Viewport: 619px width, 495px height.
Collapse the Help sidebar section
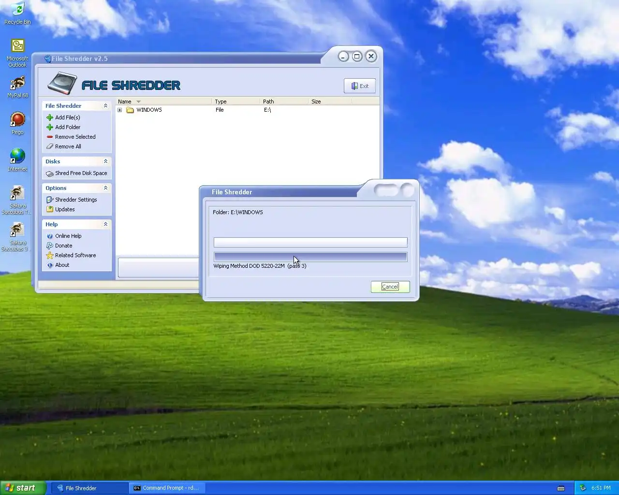pos(105,224)
